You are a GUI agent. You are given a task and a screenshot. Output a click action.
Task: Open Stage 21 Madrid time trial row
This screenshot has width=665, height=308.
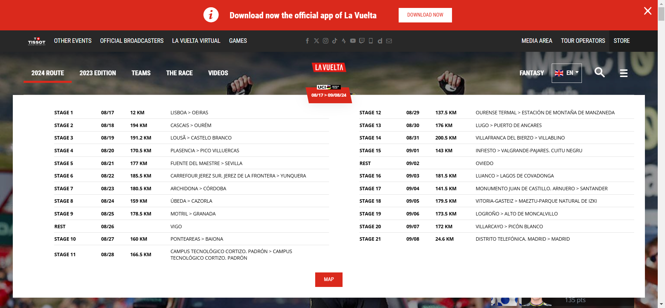pyautogui.click(x=497, y=239)
